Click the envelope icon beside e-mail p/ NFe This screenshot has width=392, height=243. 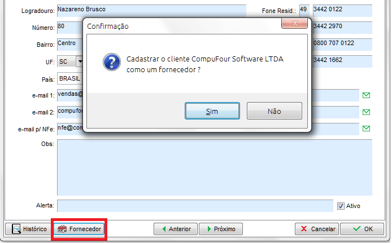[366, 129]
